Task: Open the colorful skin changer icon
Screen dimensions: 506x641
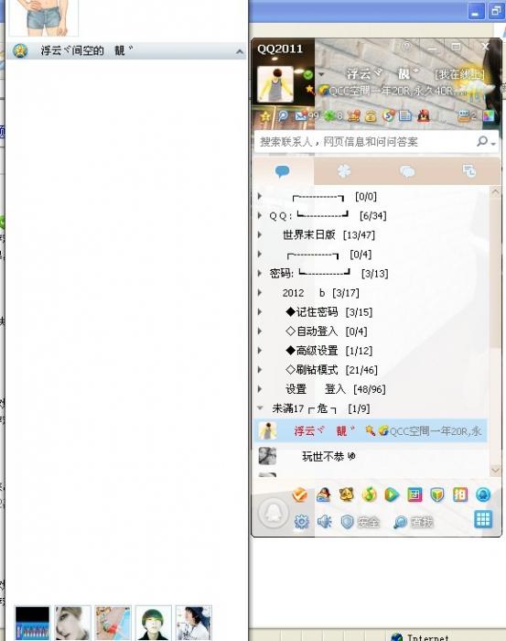Action: point(489,116)
